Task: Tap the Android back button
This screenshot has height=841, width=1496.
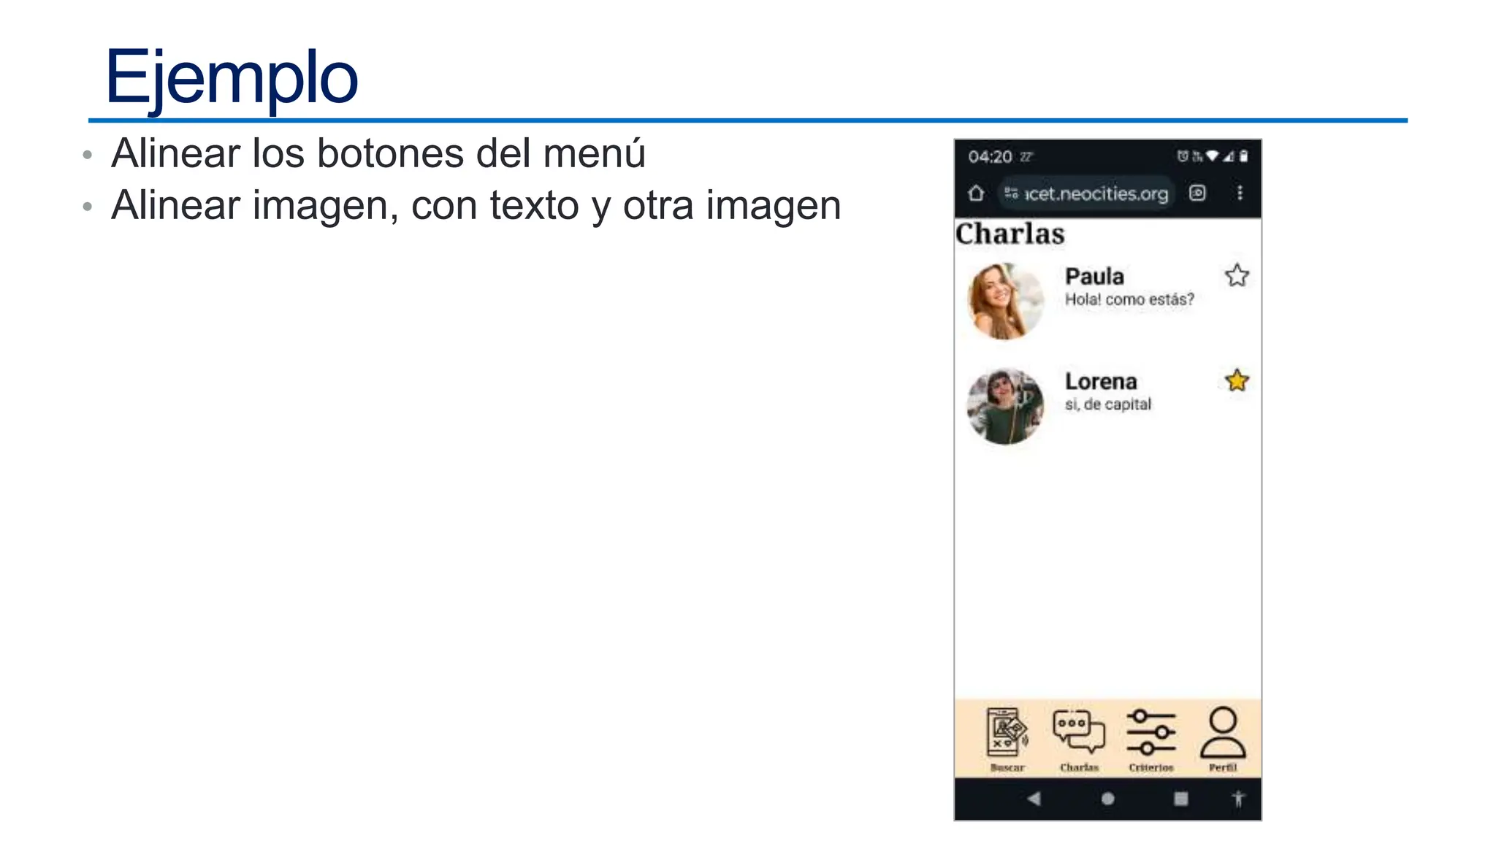Action: click(x=1034, y=799)
